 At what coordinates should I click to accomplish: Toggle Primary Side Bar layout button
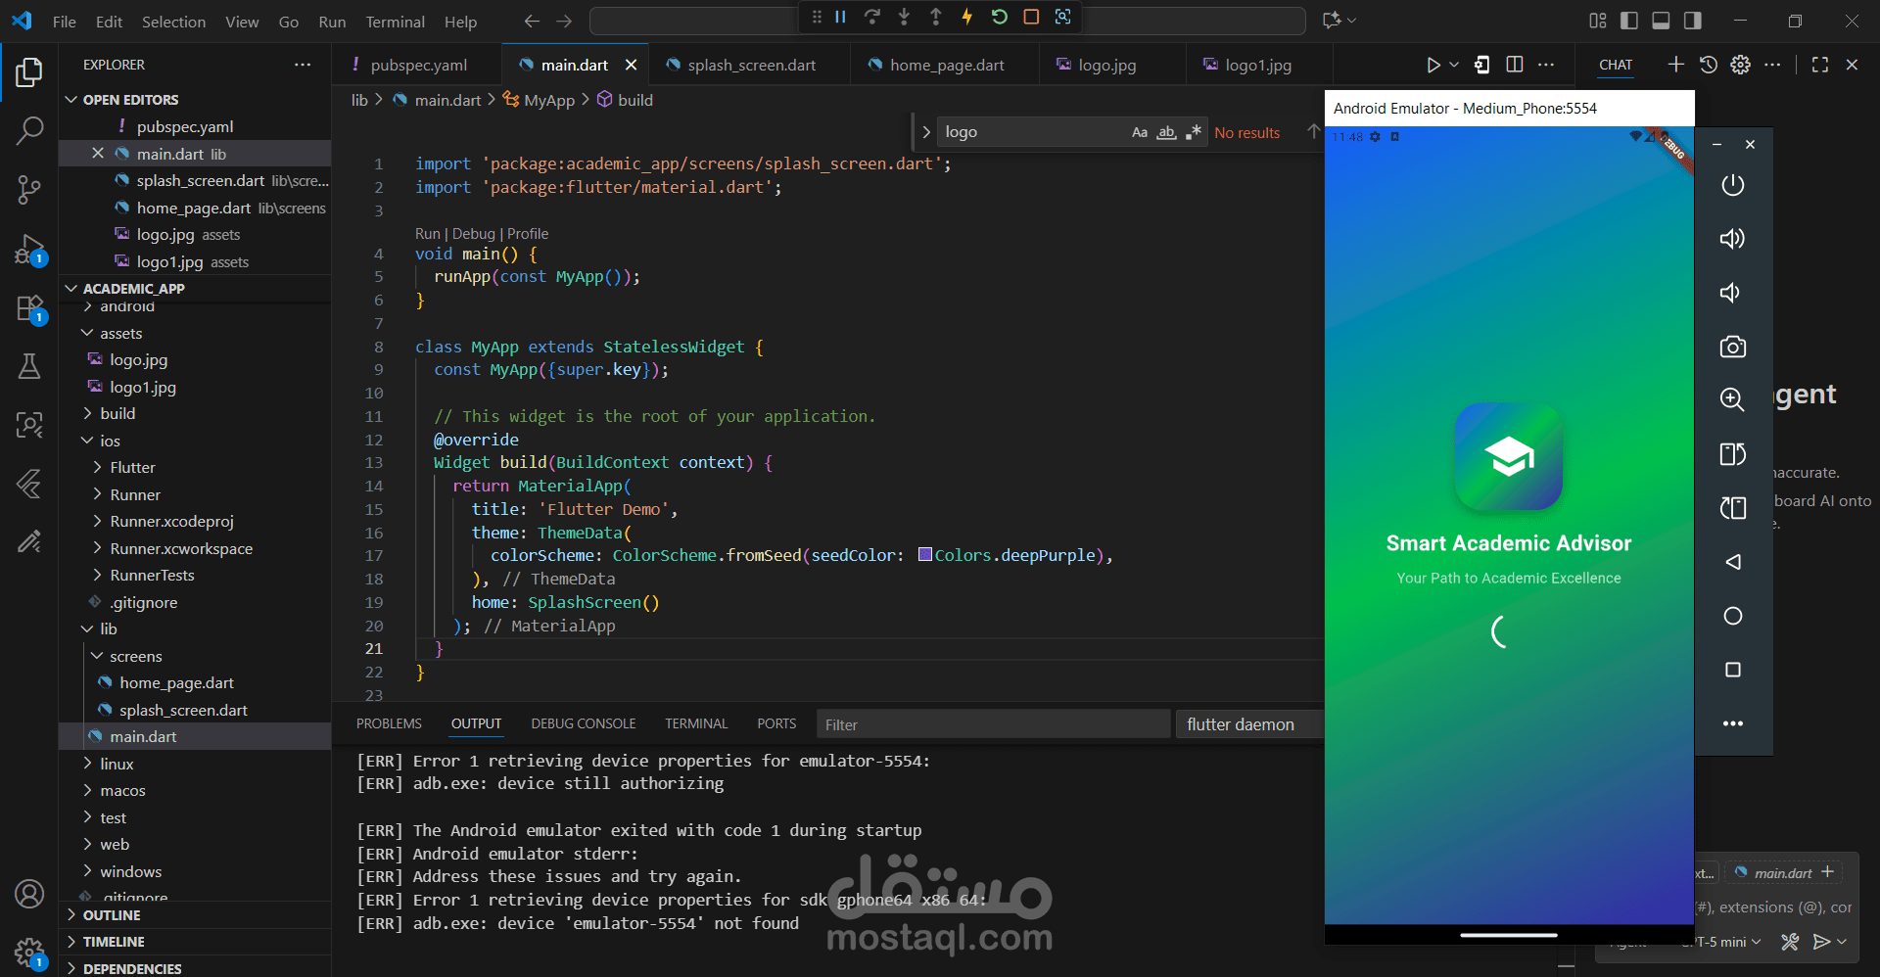tap(1629, 21)
